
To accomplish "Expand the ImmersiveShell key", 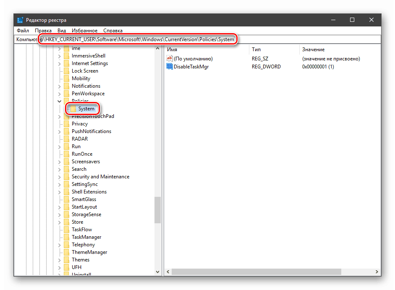I will (x=60, y=56).
